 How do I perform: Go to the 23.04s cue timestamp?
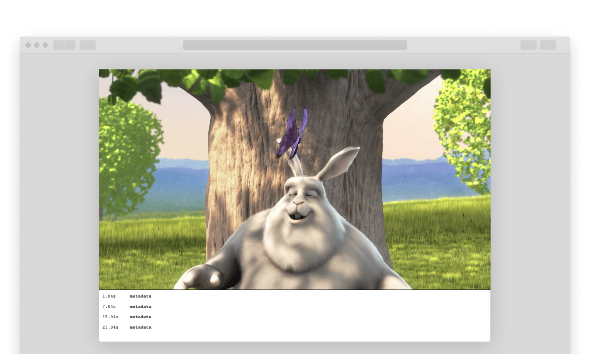pos(110,327)
